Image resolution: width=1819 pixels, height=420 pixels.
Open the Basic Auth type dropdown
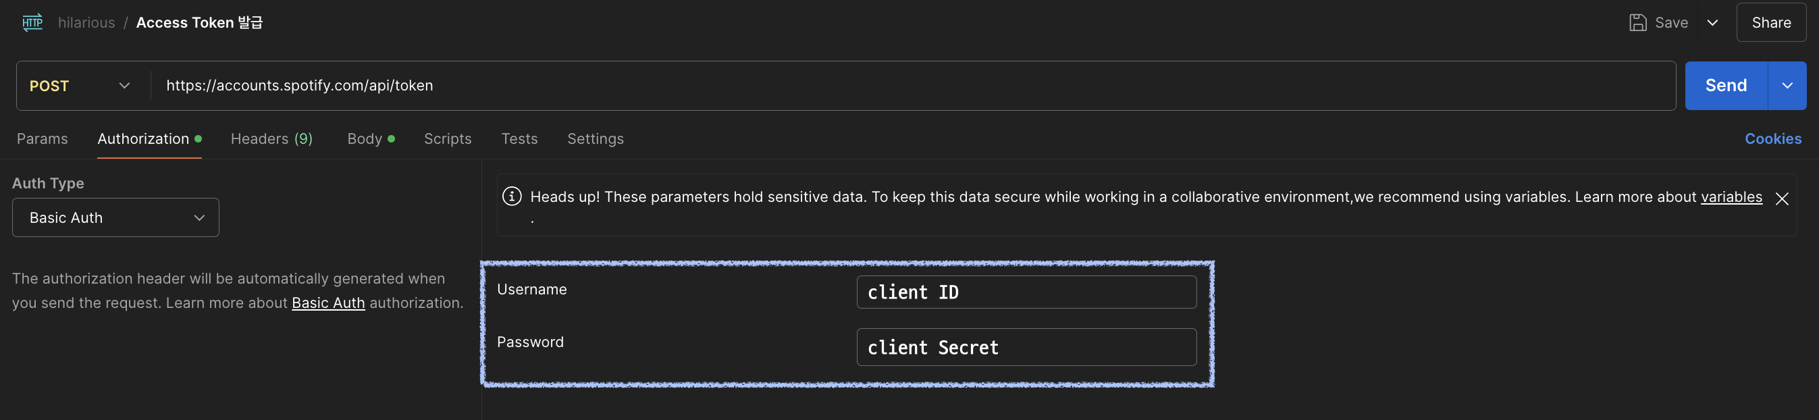coord(116,217)
